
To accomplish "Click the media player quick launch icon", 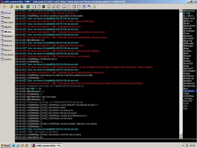I will pos(27,146).
